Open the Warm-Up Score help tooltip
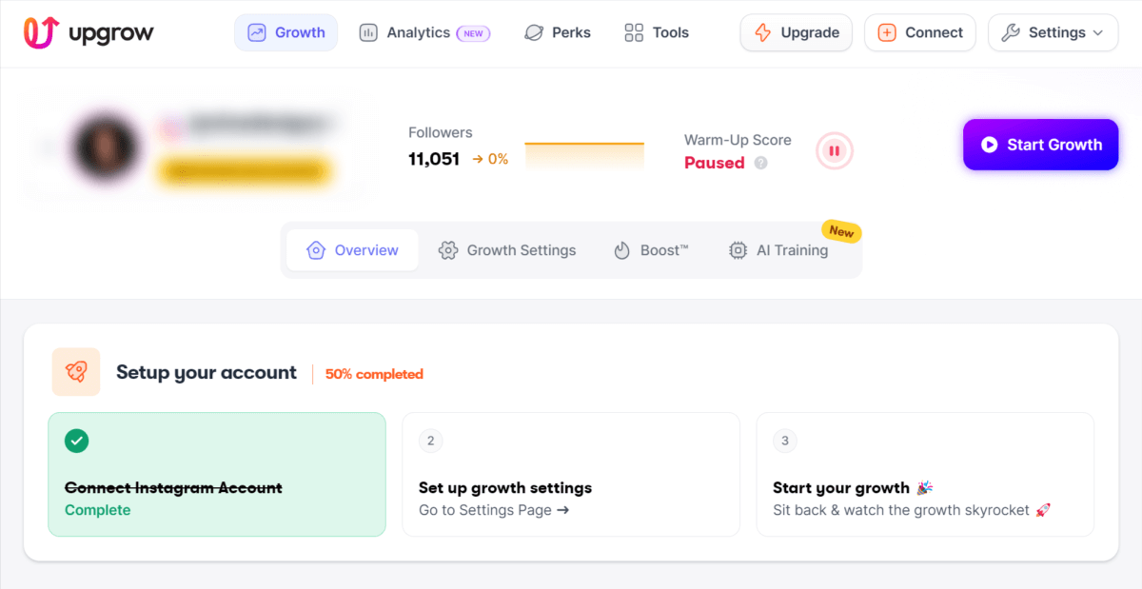The width and height of the screenshot is (1142, 589). [759, 163]
